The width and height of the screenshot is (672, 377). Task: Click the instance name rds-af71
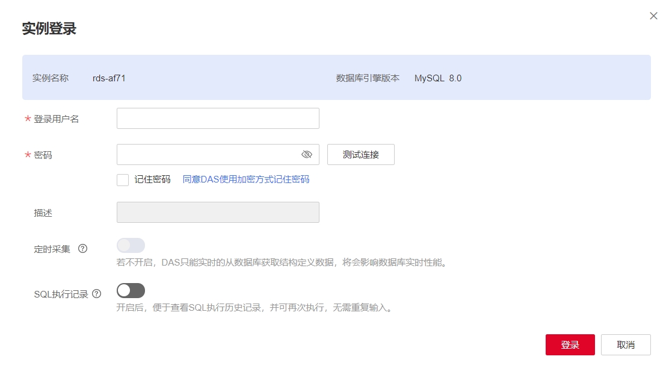point(109,78)
